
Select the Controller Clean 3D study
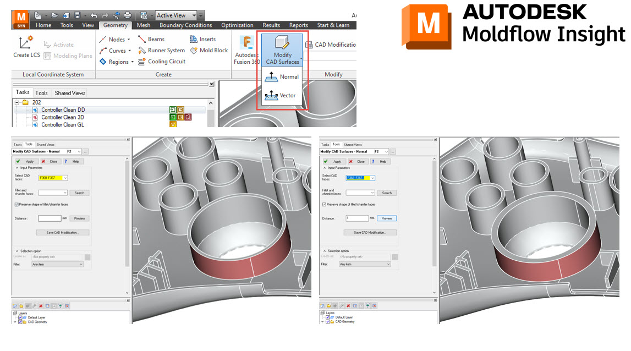tap(62, 117)
